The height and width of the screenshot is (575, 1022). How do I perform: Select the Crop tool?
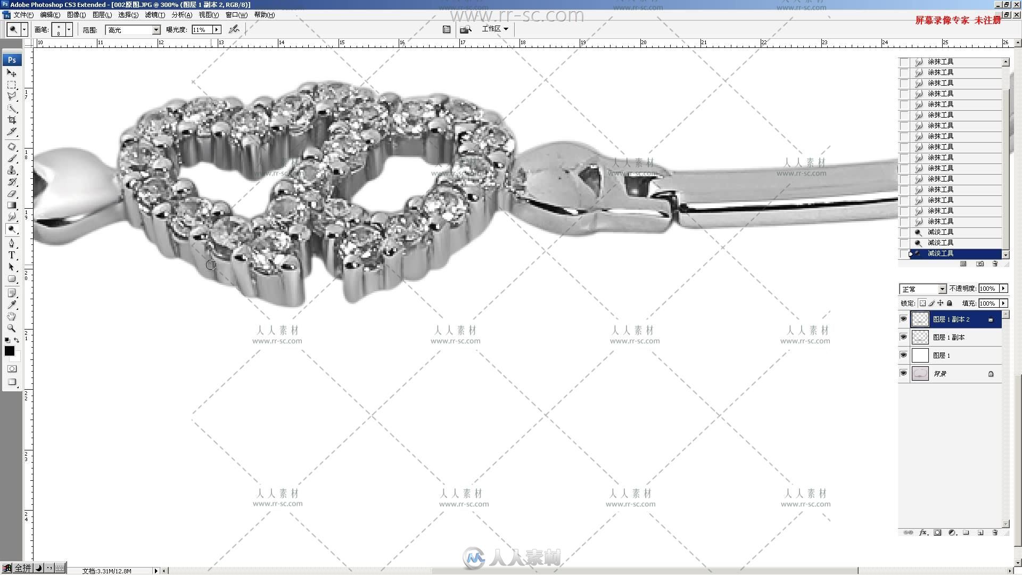click(x=12, y=120)
